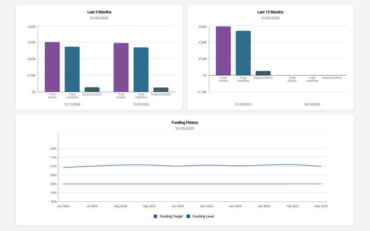This screenshot has width=370, height=231.
Task: Click the Mar 2025 x-axis label
Action: point(321,206)
